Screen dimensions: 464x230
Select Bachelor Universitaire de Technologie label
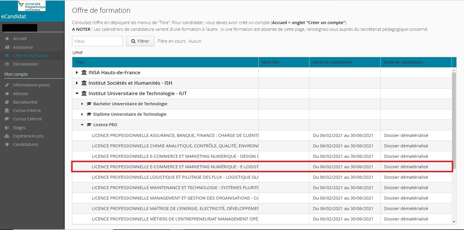(130, 104)
